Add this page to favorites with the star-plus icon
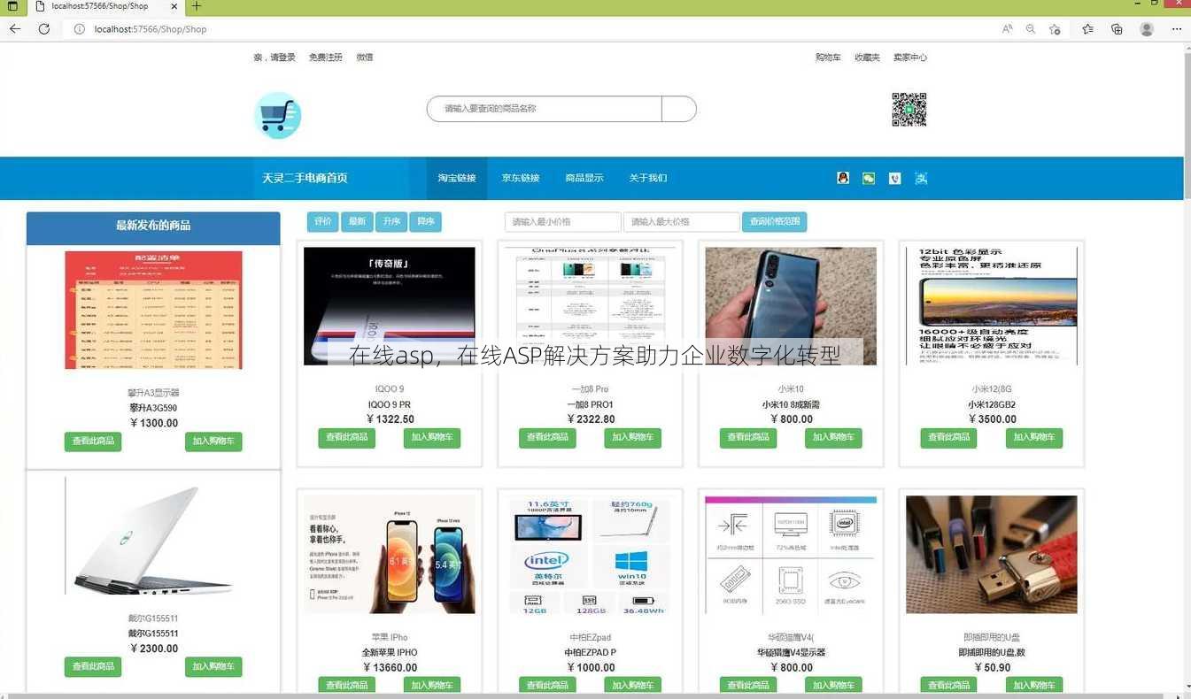 (1055, 29)
